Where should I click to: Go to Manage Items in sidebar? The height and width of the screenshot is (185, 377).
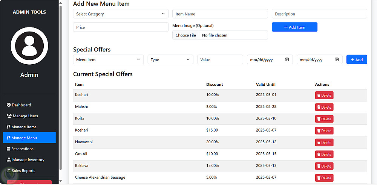tap(24, 127)
